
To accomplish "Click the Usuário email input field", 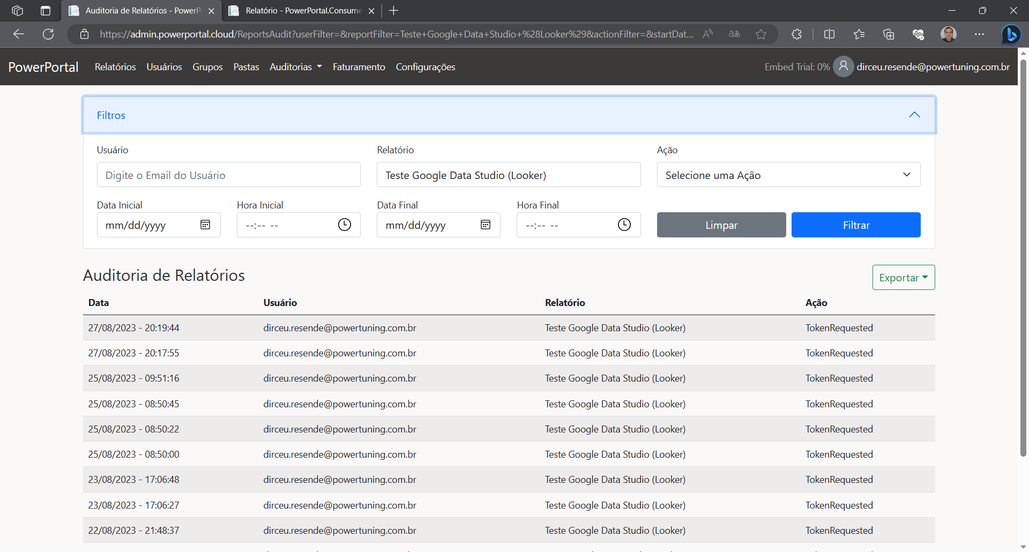I will click(228, 175).
